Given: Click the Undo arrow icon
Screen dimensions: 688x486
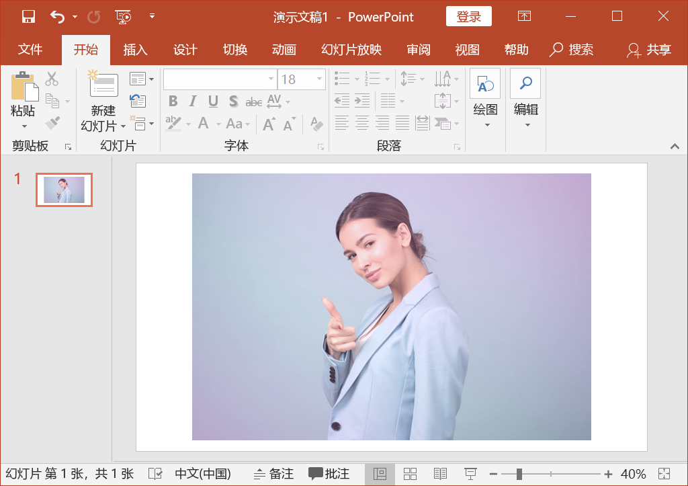Looking at the screenshot, I should pos(58,17).
